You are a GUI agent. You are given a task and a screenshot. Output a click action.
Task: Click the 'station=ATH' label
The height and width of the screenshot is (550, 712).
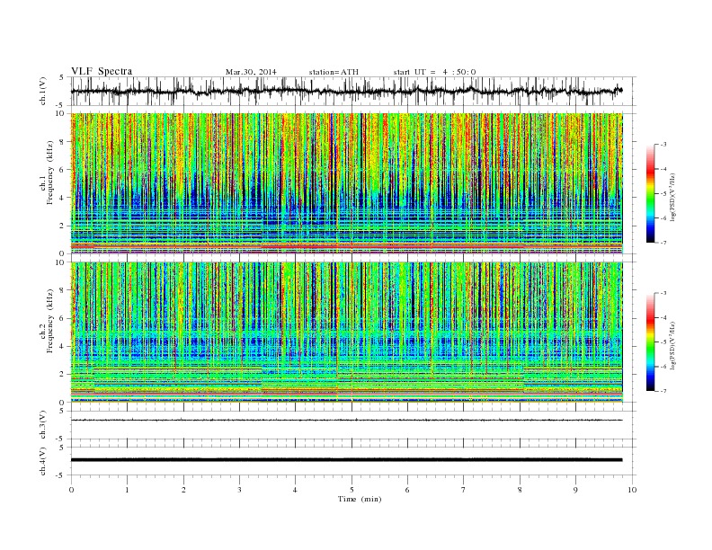click(x=334, y=72)
